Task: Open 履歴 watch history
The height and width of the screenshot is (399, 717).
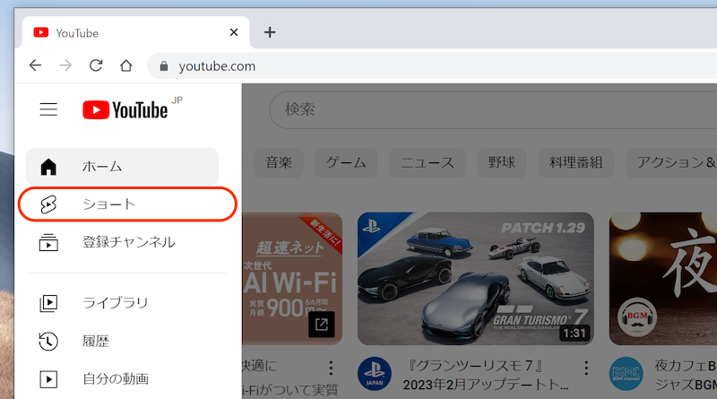Action: pos(95,341)
